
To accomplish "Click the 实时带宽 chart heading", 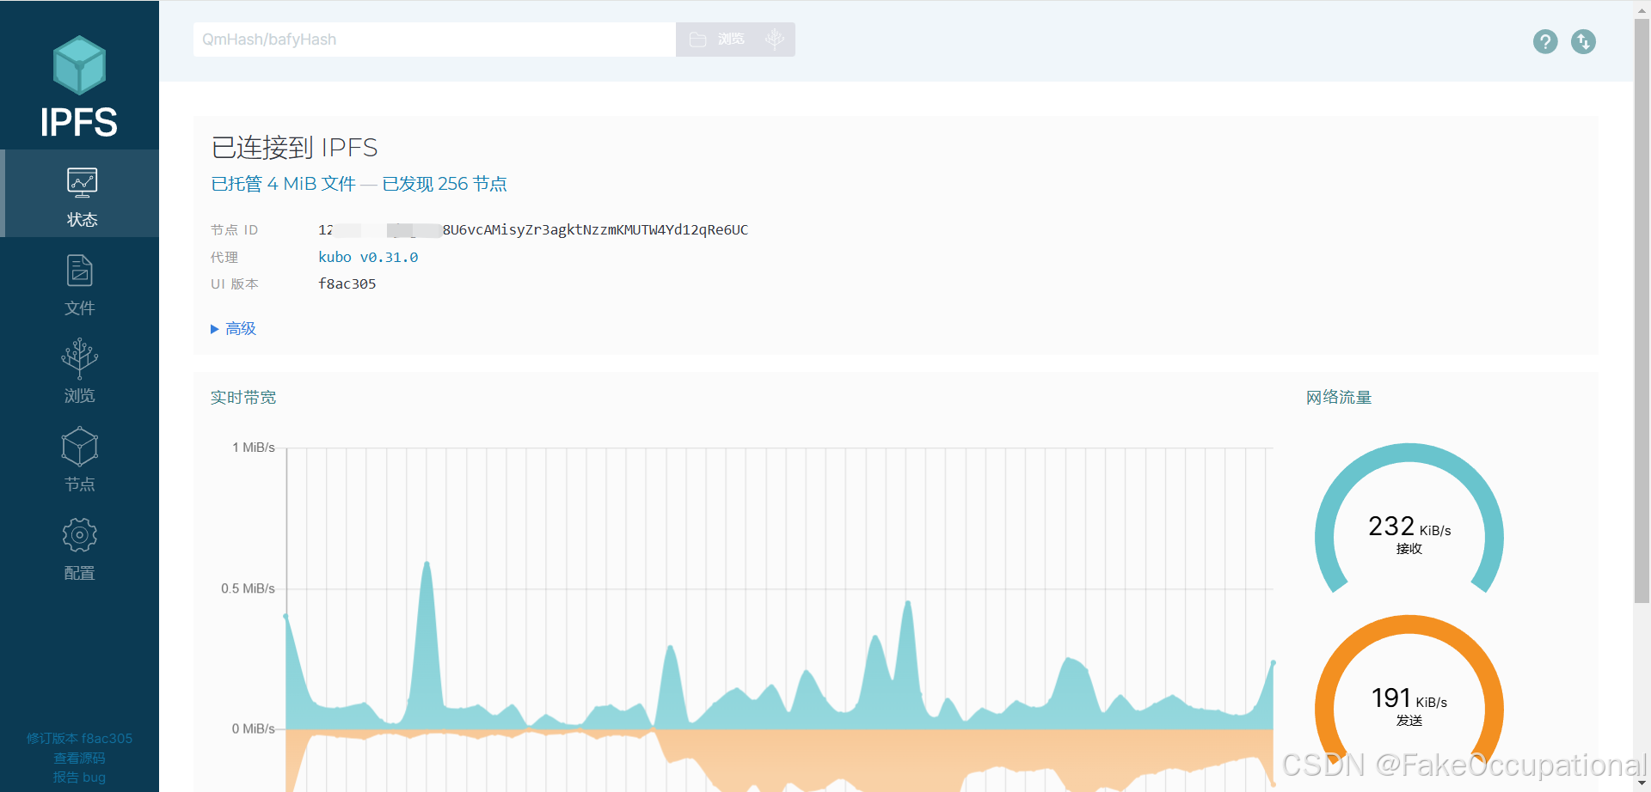I will pos(243,398).
